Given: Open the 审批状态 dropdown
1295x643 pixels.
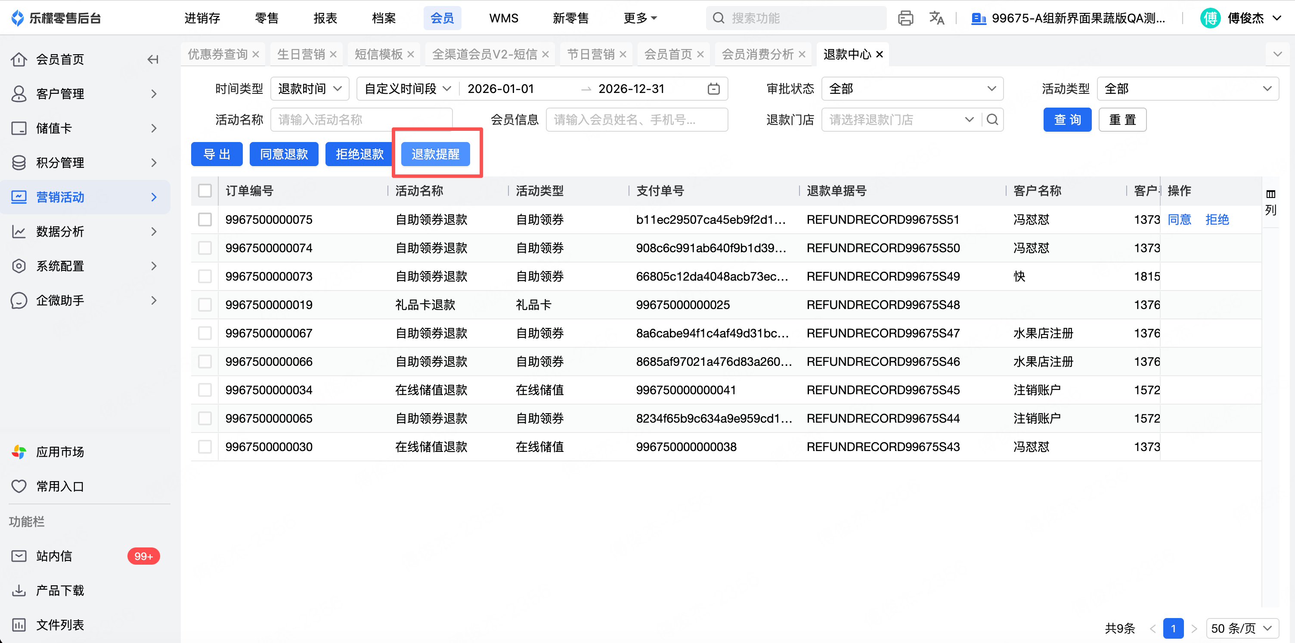Looking at the screenshot, I should [x=912, y=89].
